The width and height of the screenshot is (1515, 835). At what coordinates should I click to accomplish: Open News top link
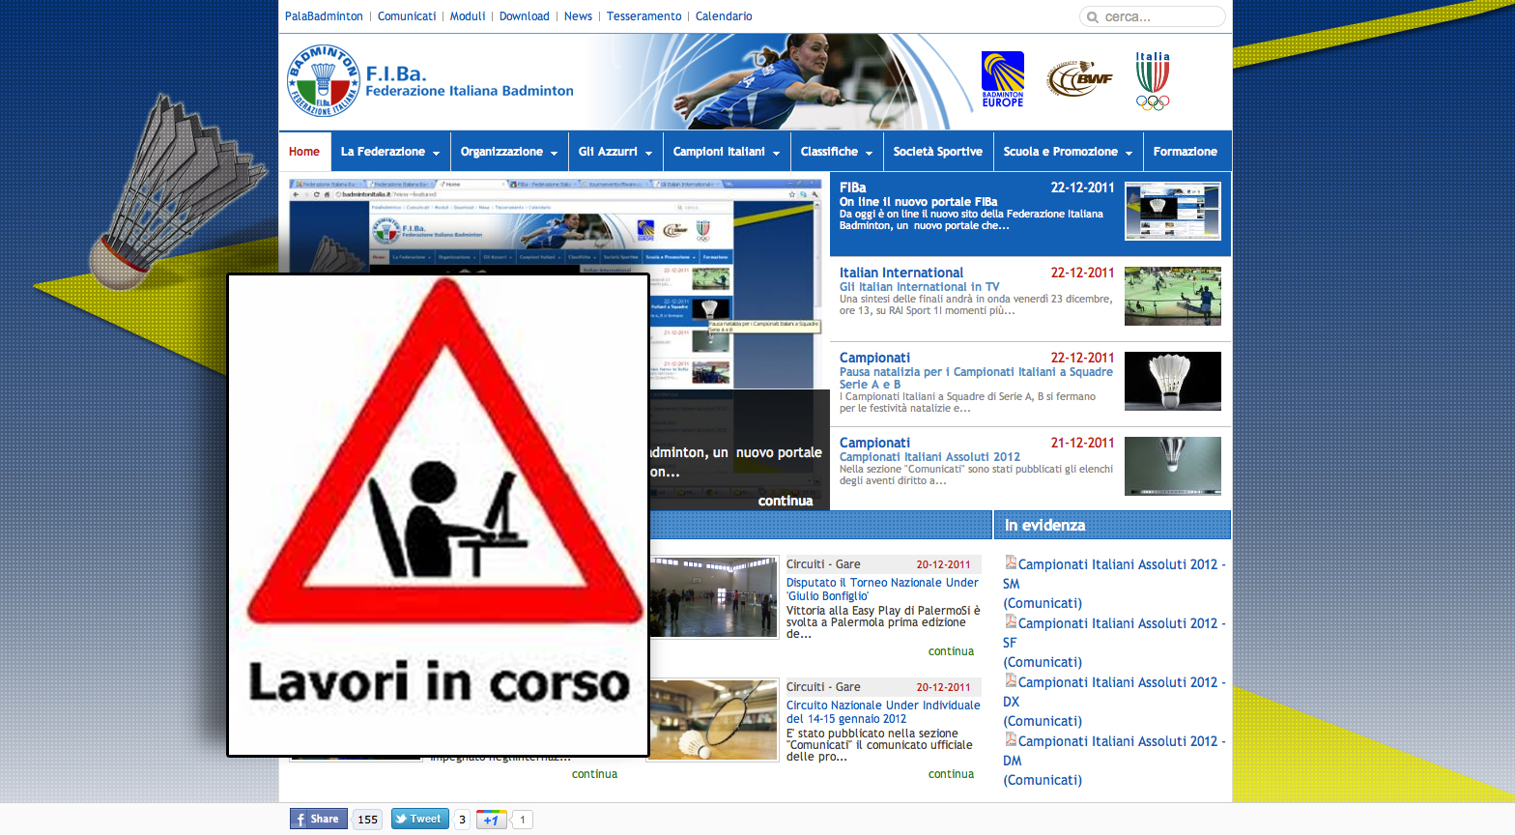coord(578,16)
